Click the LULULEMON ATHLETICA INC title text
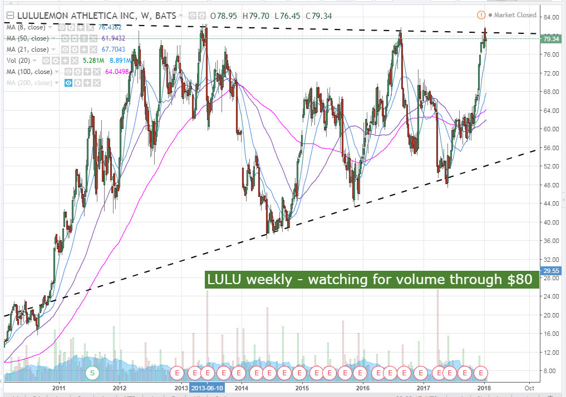This screenshot has width=566, height=397. (x=77, y=16)
